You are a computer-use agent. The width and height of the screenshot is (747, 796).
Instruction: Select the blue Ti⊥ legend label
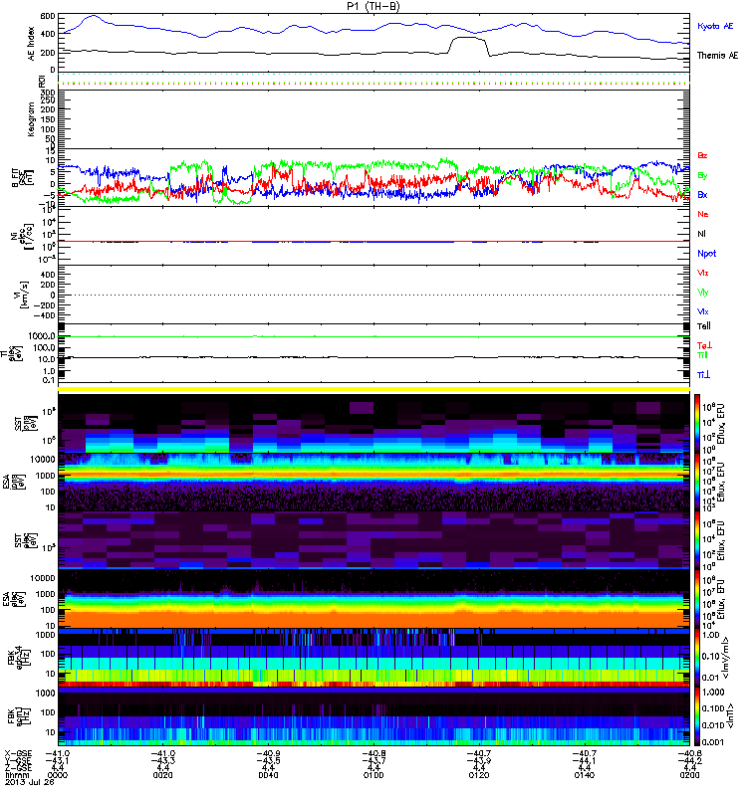(x=703, y=375)
